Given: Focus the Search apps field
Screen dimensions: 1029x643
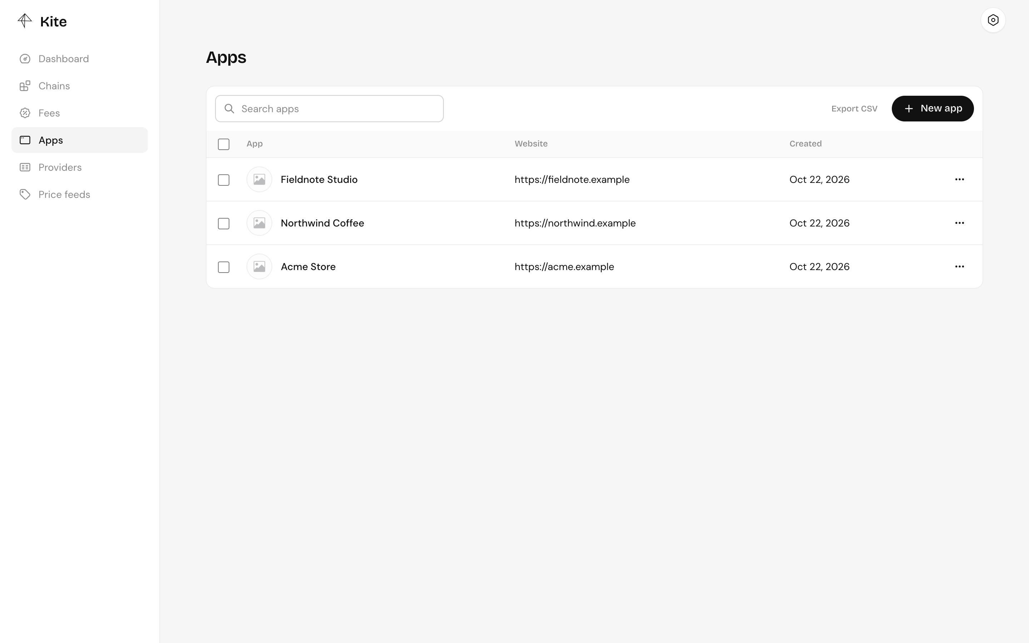Looking at the screenshot, I should coord(329,109).
